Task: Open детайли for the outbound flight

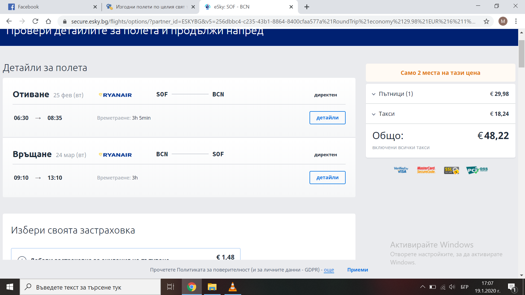Action: pos(327,118)
